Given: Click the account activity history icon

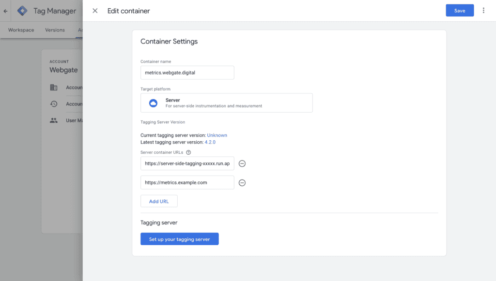Looking at the screenshot, I should pyautogui.click(x=53, y=104).
